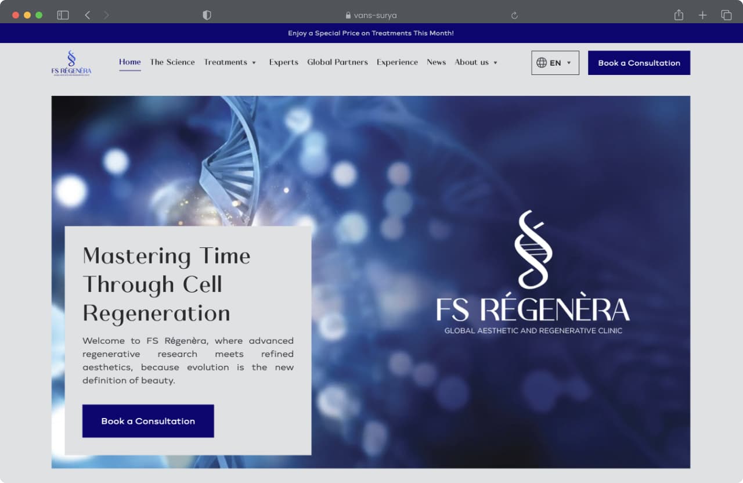This screenshot has height=483, width=743.
Task: Select Global Partners in the navigation
Action: (337, 62)
